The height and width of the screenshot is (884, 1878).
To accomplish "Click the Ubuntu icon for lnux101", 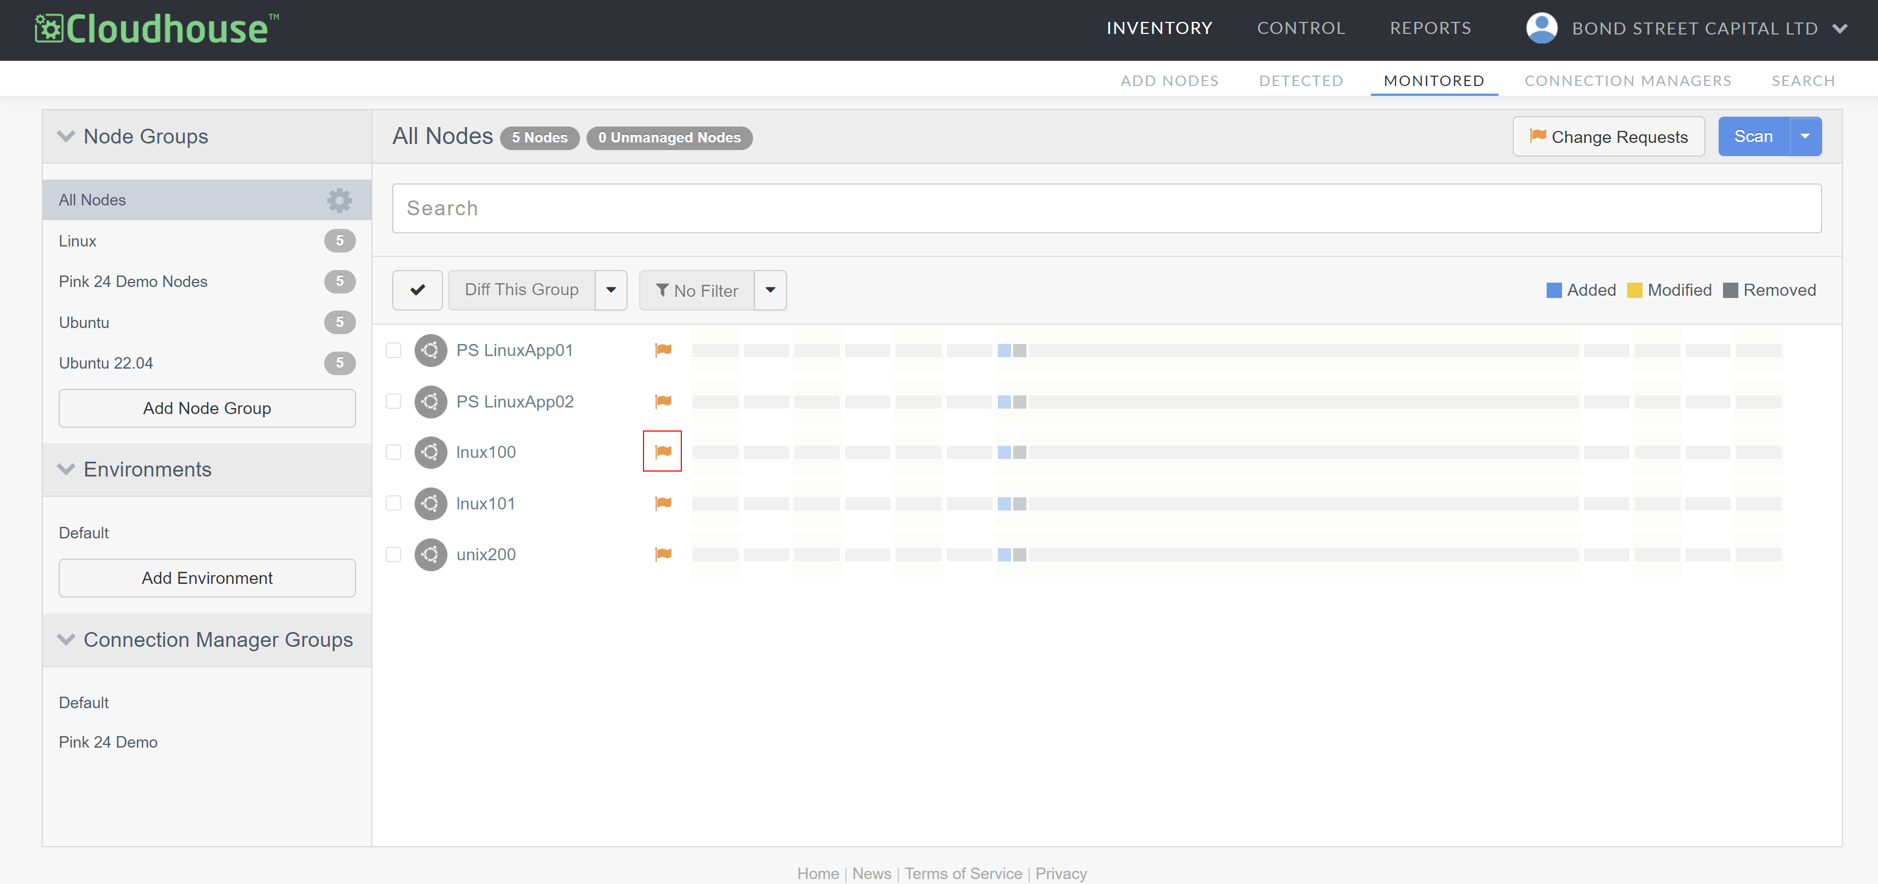I will (x=430, y=503).
